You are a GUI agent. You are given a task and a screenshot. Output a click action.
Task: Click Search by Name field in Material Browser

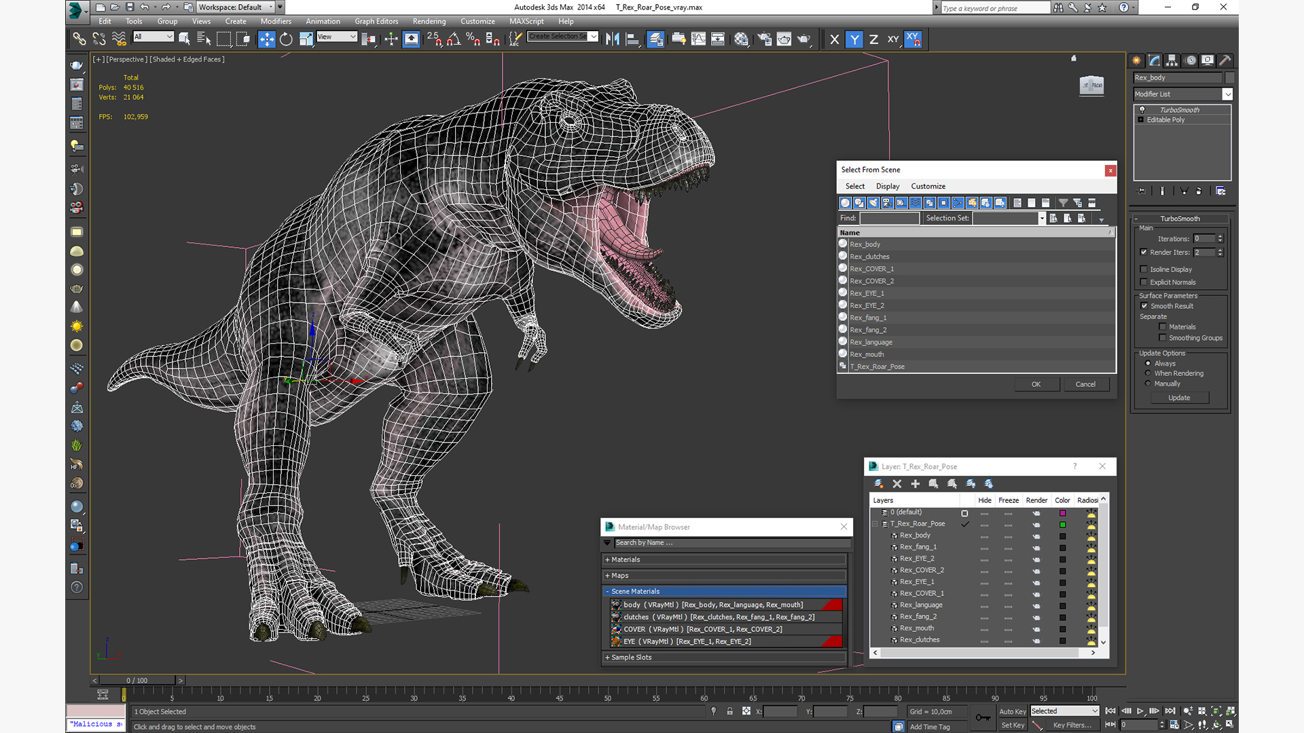click(732, 543)
